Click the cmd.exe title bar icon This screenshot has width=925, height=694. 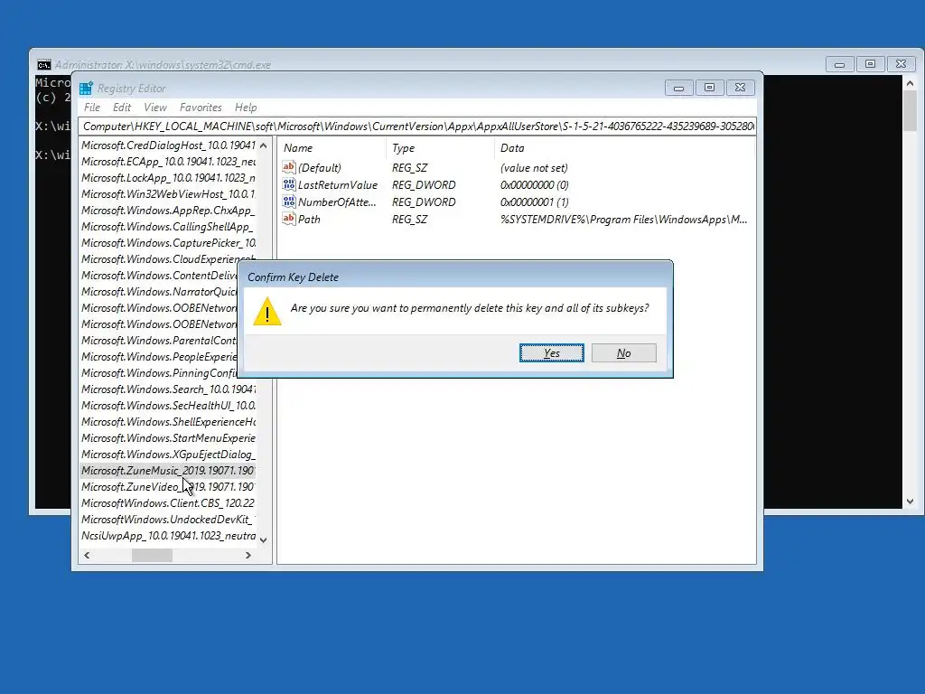43,65
